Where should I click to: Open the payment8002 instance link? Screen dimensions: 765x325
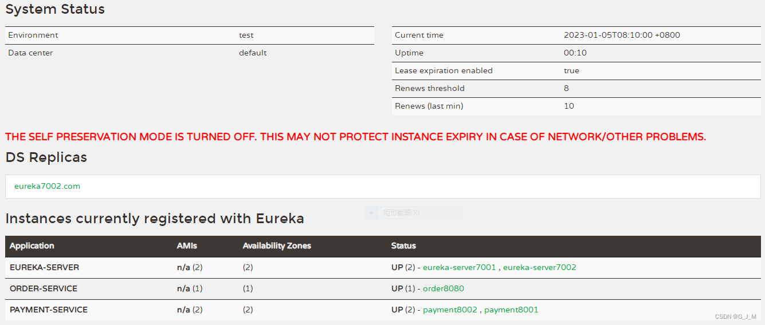(450, 310)
